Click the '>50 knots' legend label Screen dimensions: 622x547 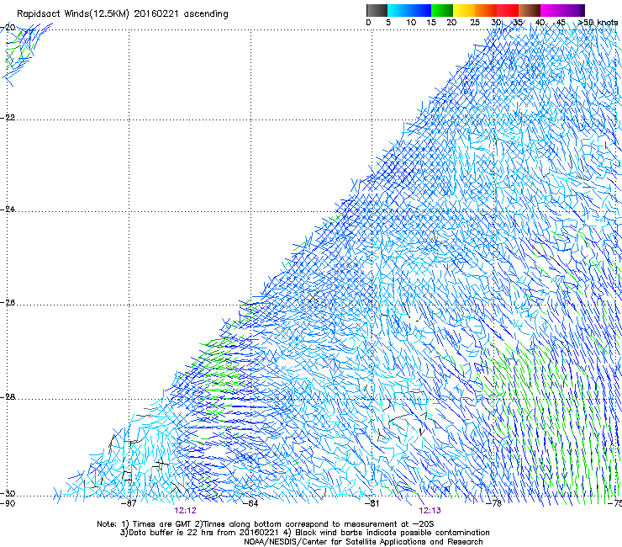click(598, 23)
